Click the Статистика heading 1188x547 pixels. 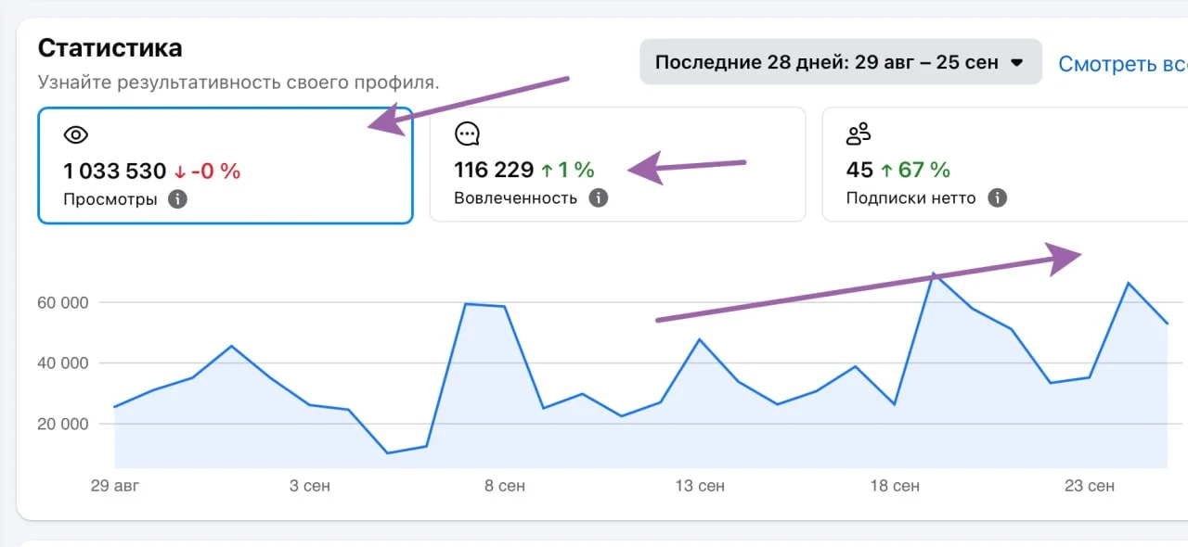(x=110, y=48)
